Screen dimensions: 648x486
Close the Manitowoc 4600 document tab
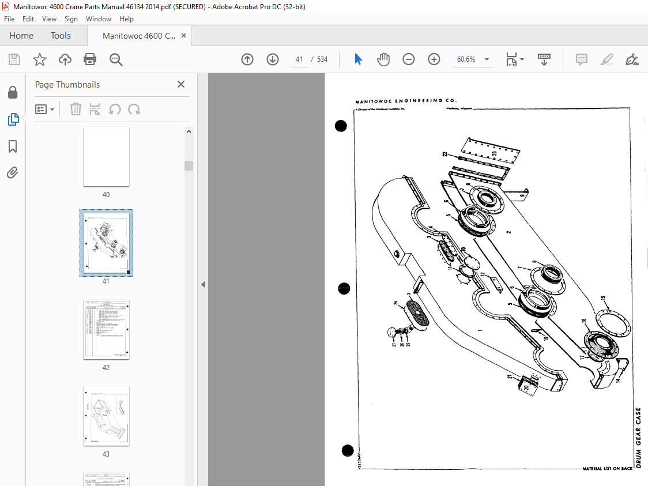[x=183, y=36]
